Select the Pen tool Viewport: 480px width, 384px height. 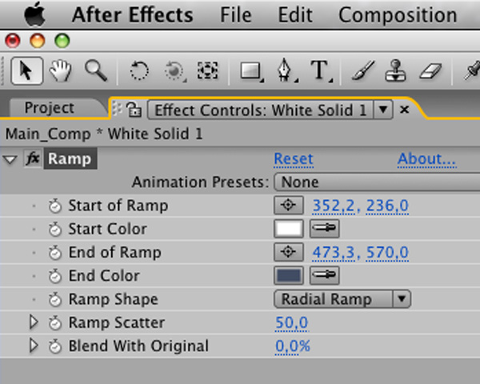(286, 71)
